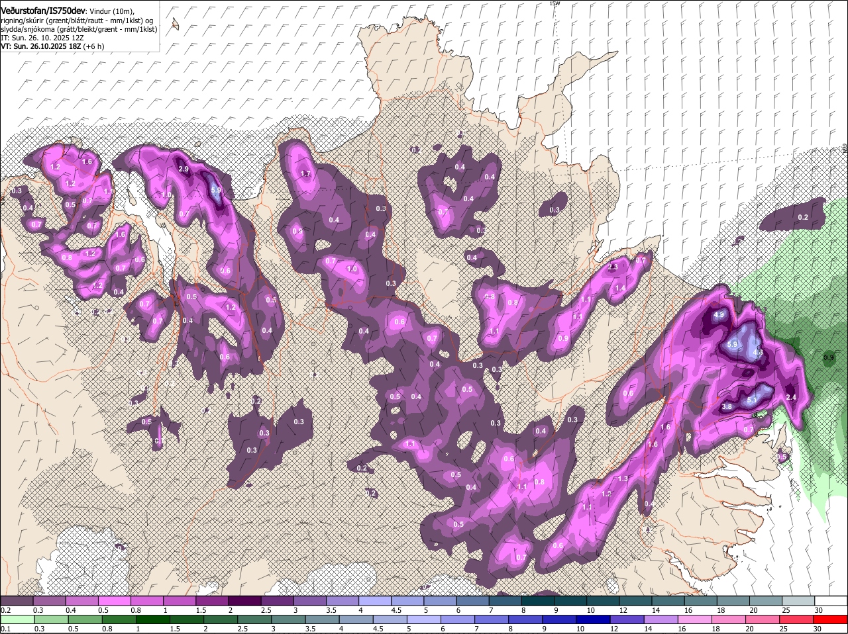Pick the swatch between 18 and 20, lower legend

point(729,620)
